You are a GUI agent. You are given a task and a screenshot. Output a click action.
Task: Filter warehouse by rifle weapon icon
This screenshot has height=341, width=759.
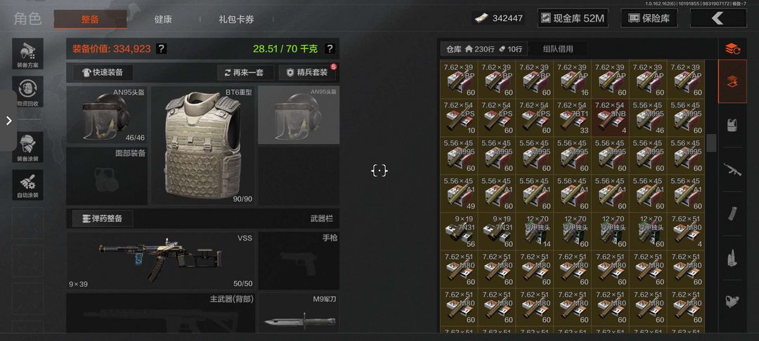tap(732, 170)
